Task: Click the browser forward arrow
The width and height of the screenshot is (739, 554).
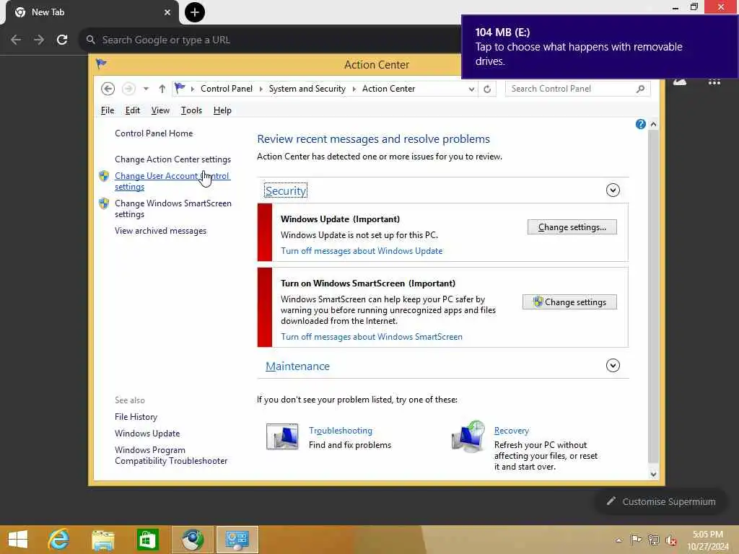Action: pyautogui.click(x=39, y=40)
